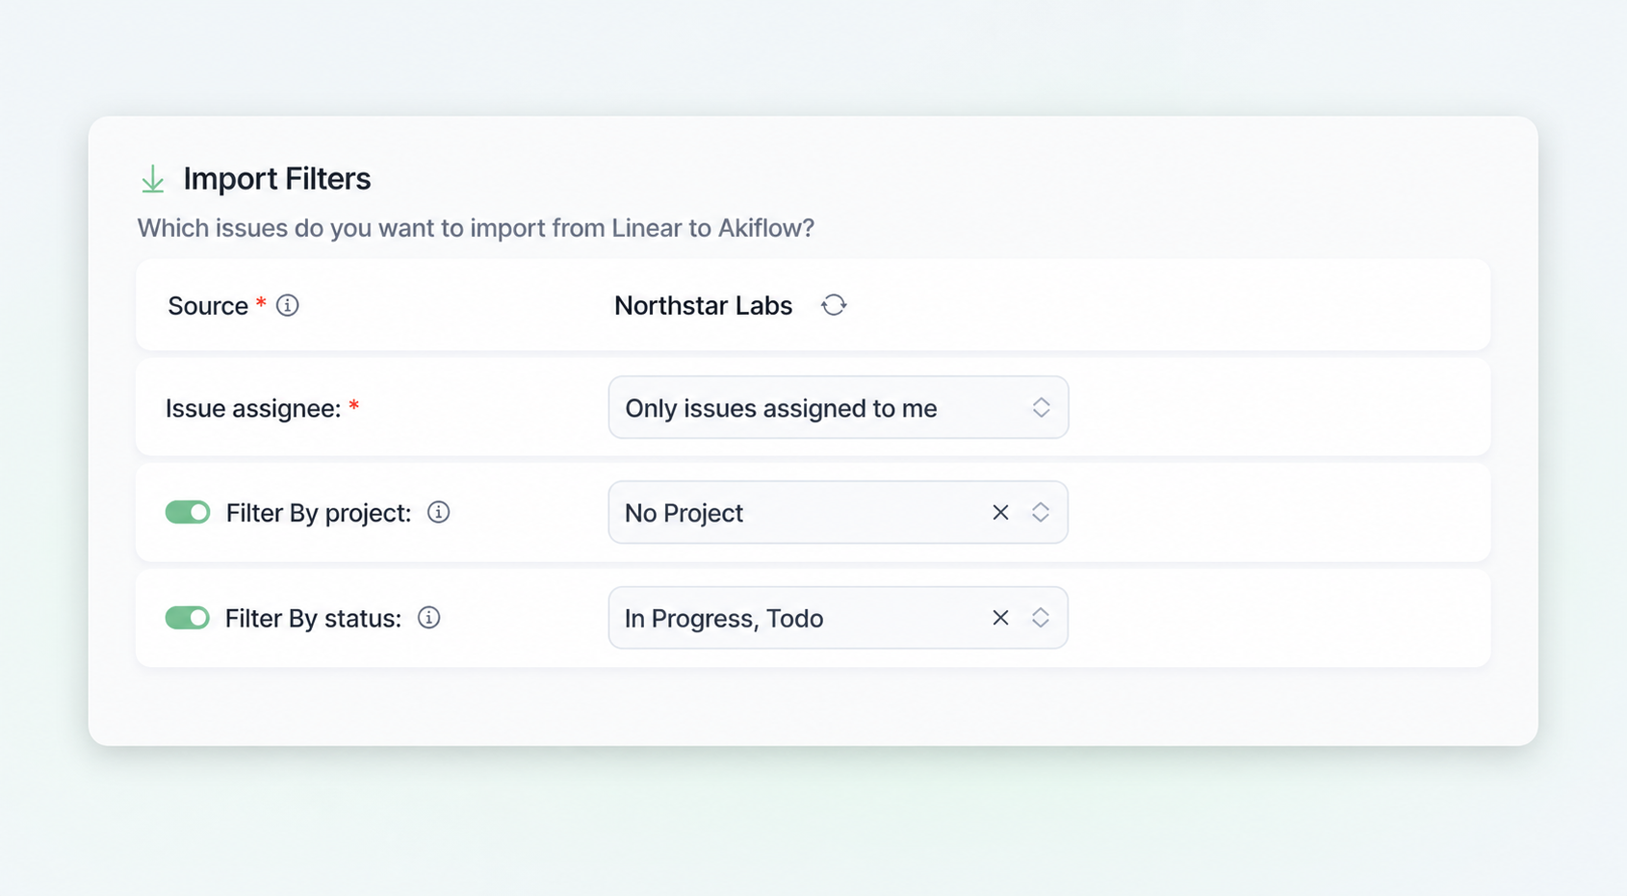Click the green import arrow icon

tap(152, 179)
